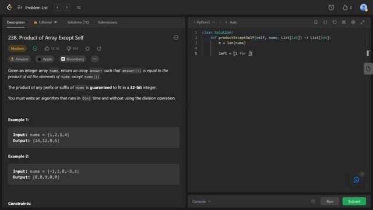This screenshot has height=210, width=373.
Task: Open the timer alarm clock icon
Action: [x=331, y=8]
